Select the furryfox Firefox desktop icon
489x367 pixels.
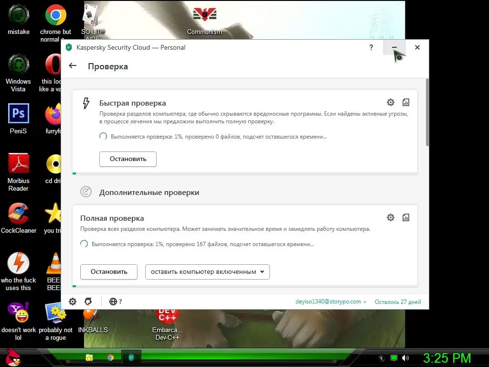click(x=53, y=119)
